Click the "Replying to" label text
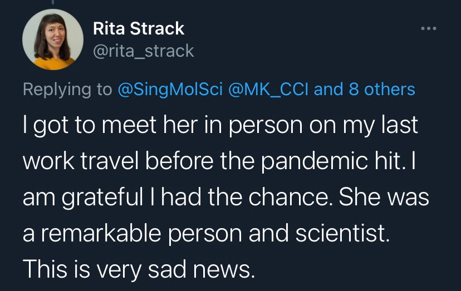Screen dimensions: 461x291 tap(67, 89)
